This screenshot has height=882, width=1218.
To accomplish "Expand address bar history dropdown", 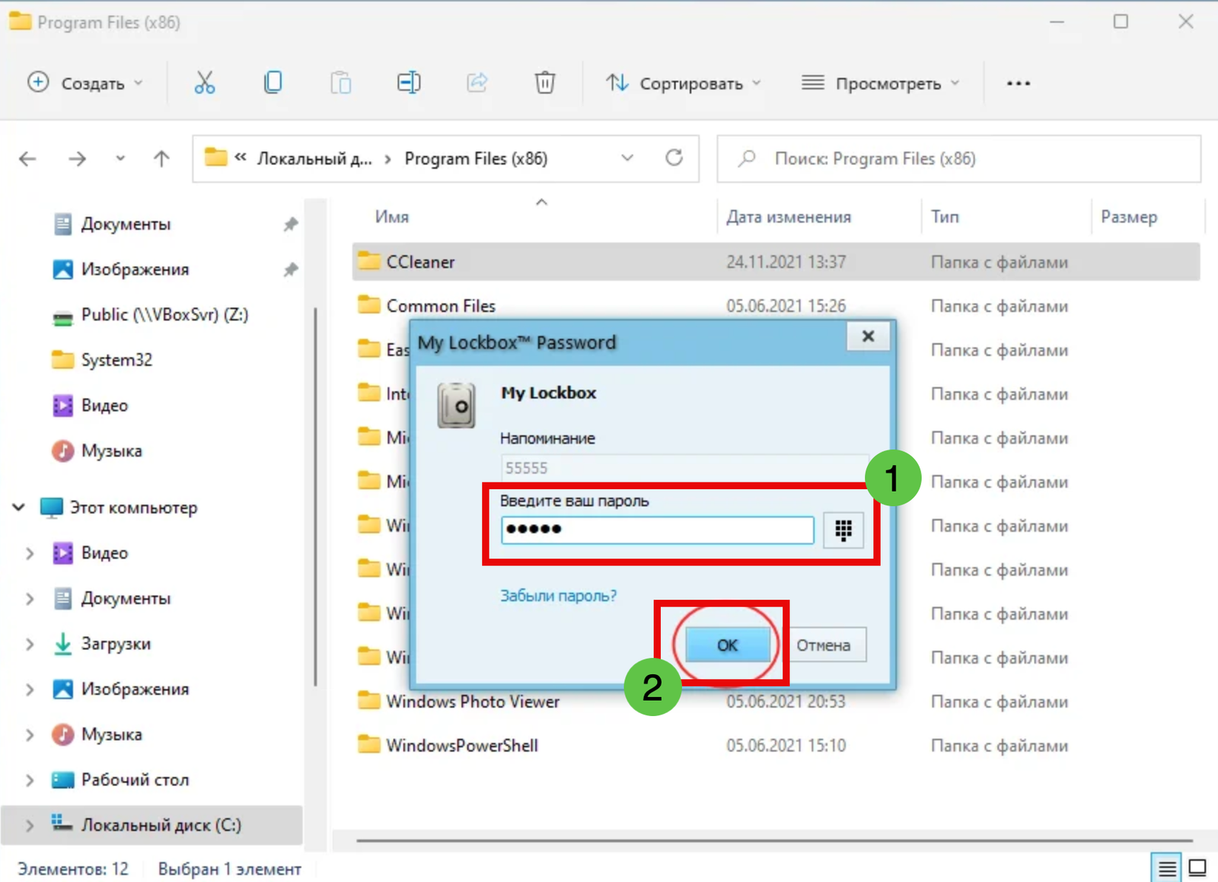I will coord(627,158).
